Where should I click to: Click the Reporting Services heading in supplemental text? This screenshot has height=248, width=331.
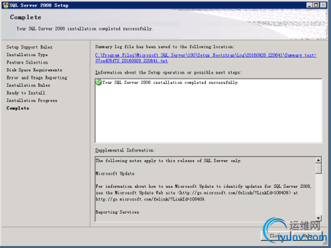[117, 212]
